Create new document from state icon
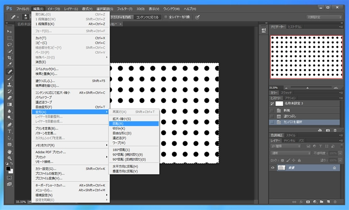The image size is (349, 210). [320, 131]
